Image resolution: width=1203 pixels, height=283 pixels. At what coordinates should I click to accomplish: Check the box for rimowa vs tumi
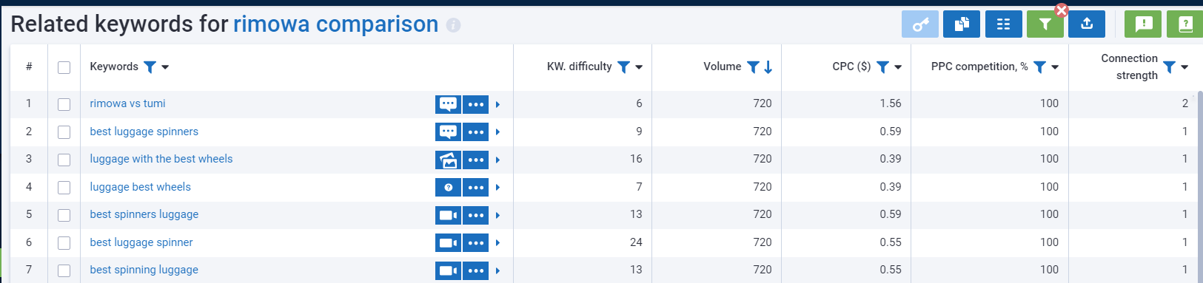click(x=64, y=104)
